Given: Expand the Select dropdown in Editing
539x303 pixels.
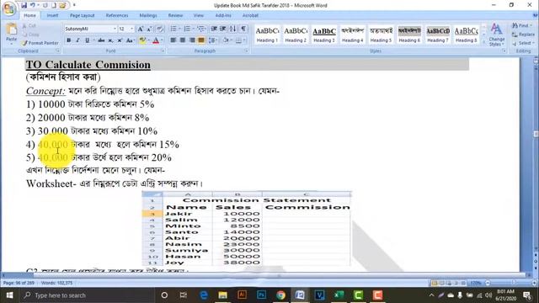Looking at the screenshot, I should point(533,43).
